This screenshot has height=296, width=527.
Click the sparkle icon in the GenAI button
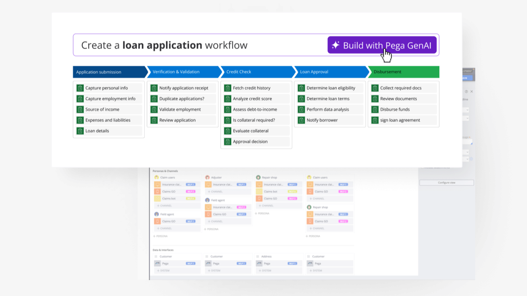pos(336,45)
